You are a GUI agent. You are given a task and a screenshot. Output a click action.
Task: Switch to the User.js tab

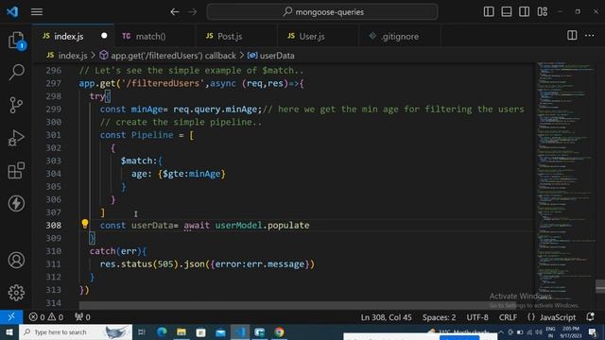[x=312, y=36]
